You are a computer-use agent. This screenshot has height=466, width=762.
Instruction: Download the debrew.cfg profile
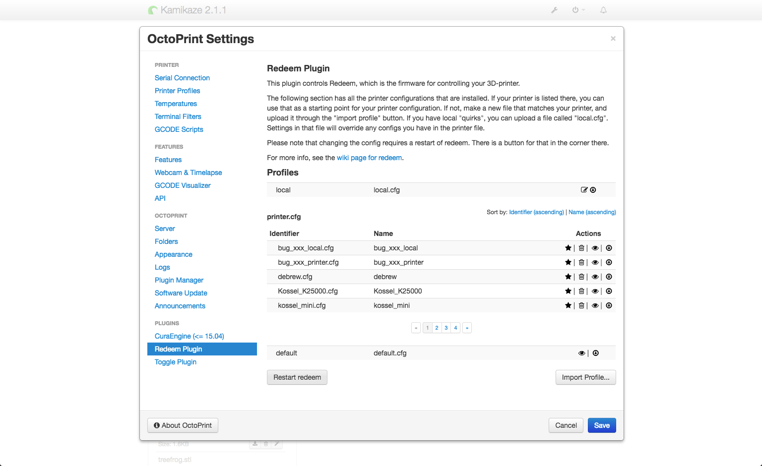click(609, 277)
